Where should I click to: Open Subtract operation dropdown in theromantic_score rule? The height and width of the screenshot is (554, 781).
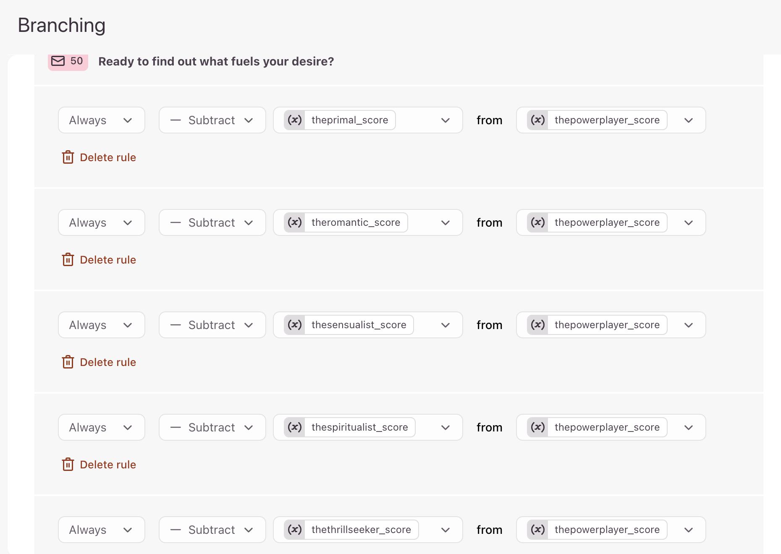pyautogui.click(x=212, y=222)
